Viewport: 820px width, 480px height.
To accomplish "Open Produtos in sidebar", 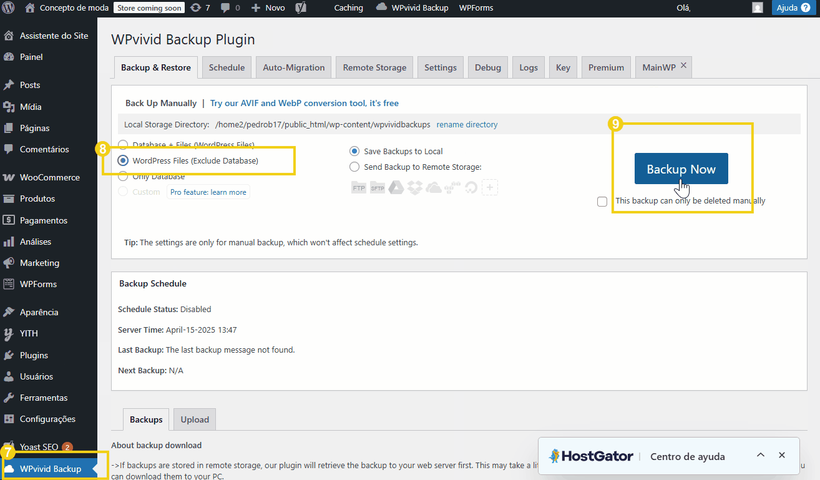I will [x=49, y=198].
